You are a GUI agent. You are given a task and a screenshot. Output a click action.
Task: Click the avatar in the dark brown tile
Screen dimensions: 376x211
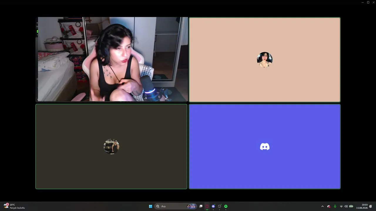pyautogui.click(x=111, y=147)
